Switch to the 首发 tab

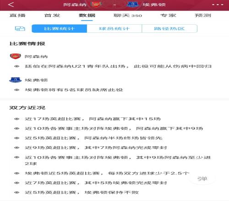(x=52, y=16)
